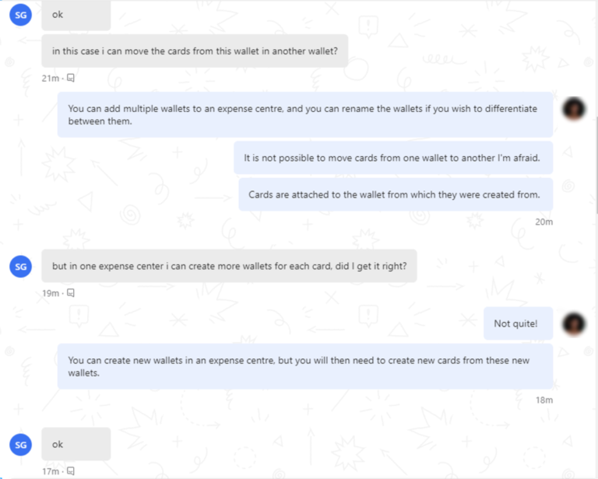Select the "Cards are attached to the wallet" message
598x479 pixels.
pyautogui.click(x=395, y=194)
